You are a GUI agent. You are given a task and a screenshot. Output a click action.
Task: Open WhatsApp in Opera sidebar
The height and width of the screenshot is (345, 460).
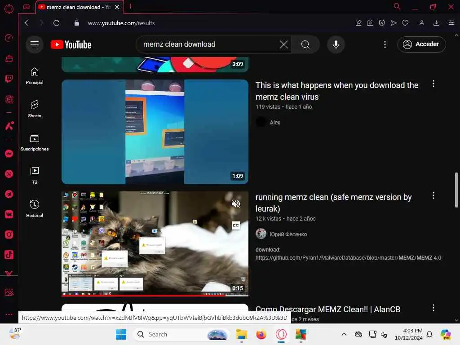[9, 174]
